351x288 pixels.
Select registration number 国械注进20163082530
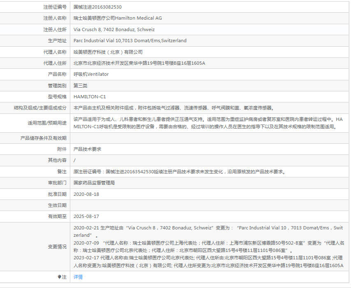coord(97,7)
